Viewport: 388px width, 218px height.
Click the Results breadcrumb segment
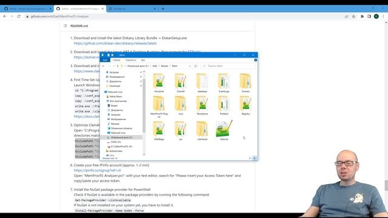click(x=164, y=66)
